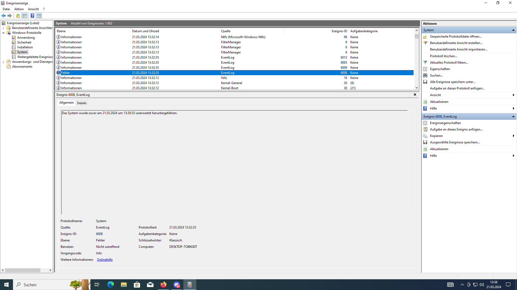The height and width of the screenshot is (290, 517).
Task: Click Protokoll löschen... action
Action: click(443, 56)
